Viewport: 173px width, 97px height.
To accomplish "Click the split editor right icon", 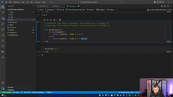I will click(168, 6).
